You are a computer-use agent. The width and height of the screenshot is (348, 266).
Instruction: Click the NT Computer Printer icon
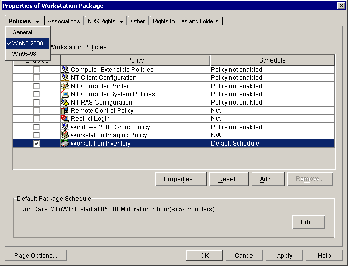click(x=65, y=86)
